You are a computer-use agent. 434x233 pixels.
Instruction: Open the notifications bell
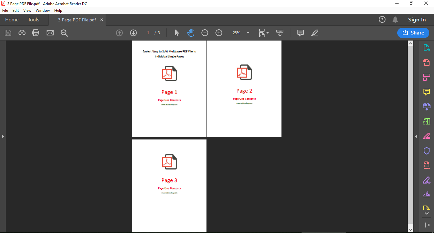pyautogui.click(x=395, y=19)
